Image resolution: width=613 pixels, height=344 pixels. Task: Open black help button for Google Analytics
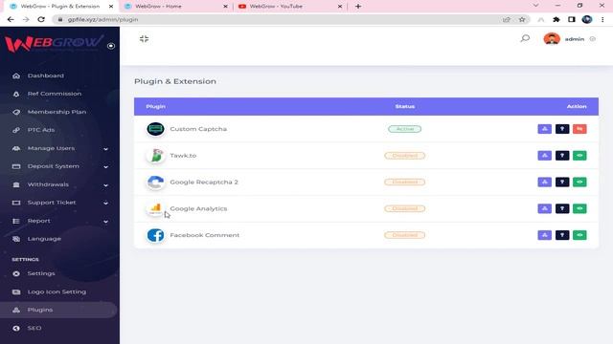[x=562, y=208]
